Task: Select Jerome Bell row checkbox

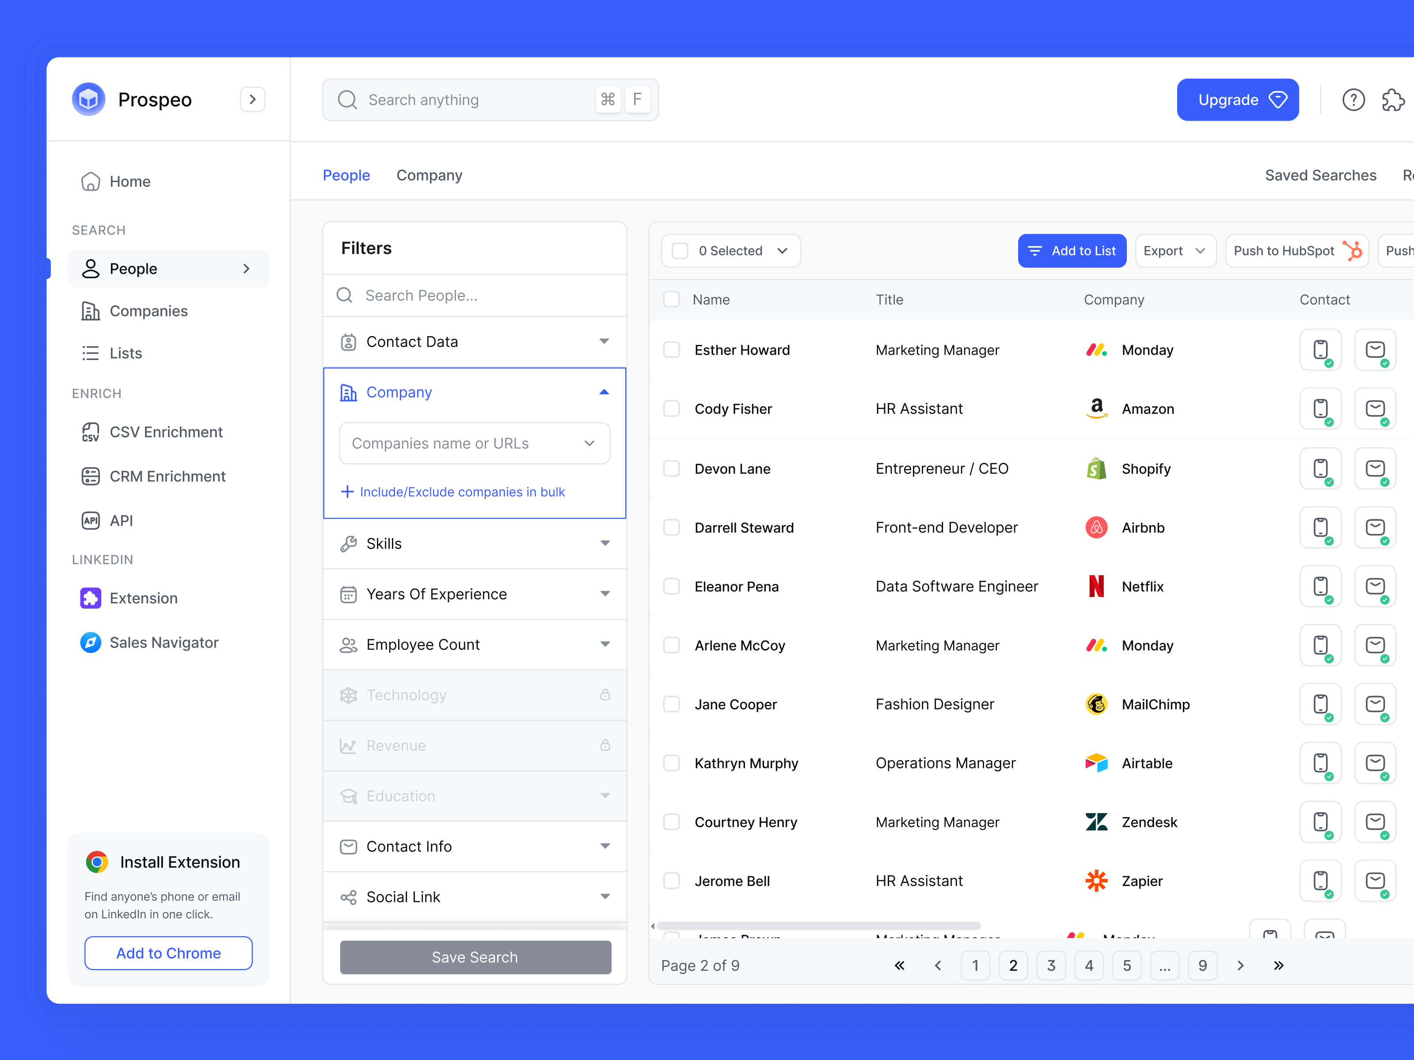Action: [671, 880]
